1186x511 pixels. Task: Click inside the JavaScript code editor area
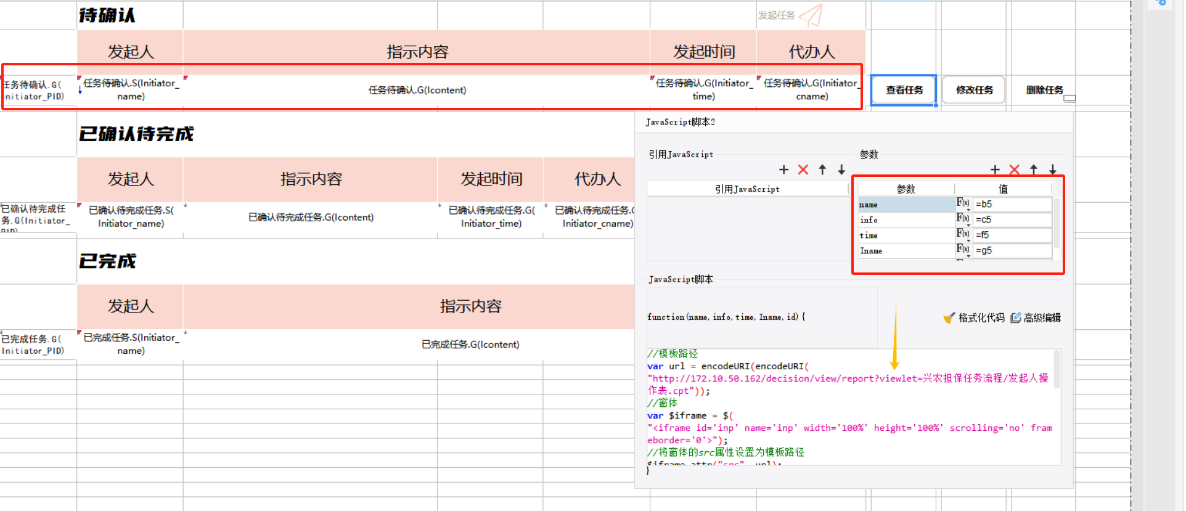coord(849,407)
